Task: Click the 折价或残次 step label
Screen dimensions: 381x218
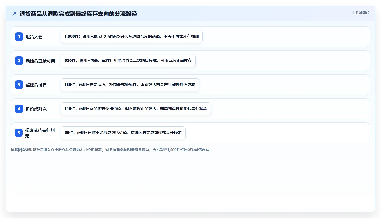Action: click(36, 109)
